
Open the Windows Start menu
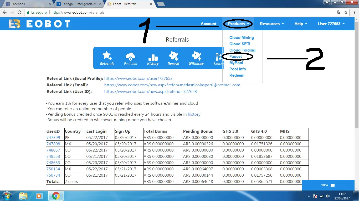tap(7, 196)
